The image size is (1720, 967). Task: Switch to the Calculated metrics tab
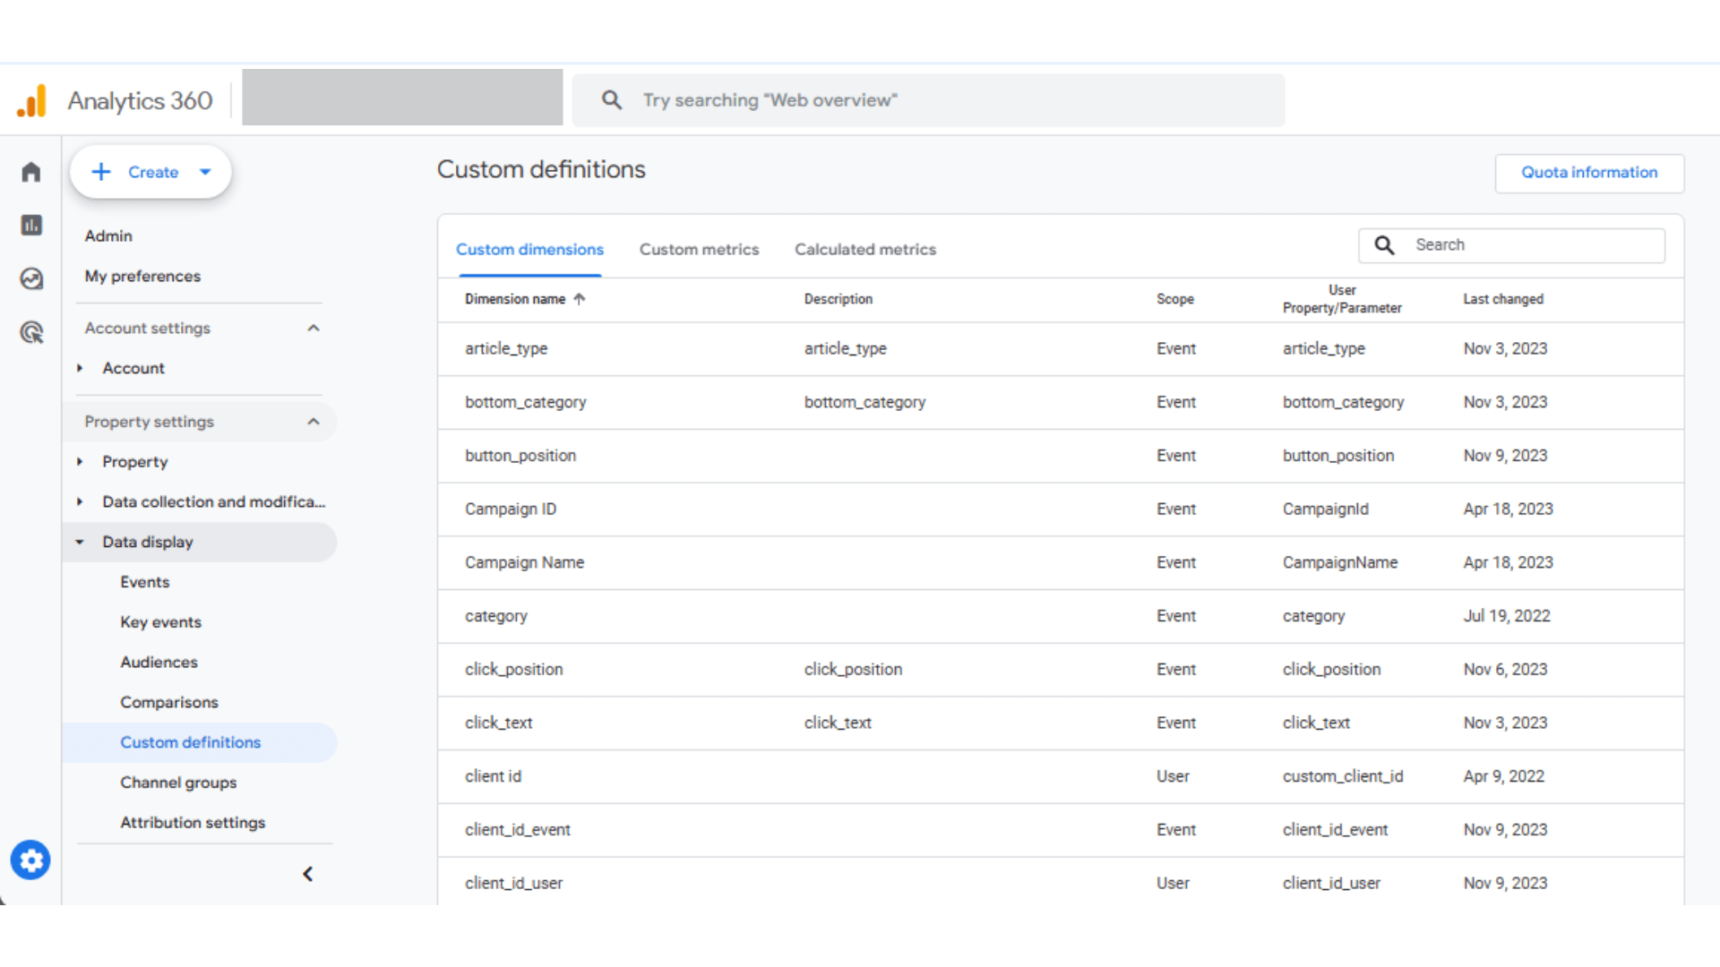(865, 250)
